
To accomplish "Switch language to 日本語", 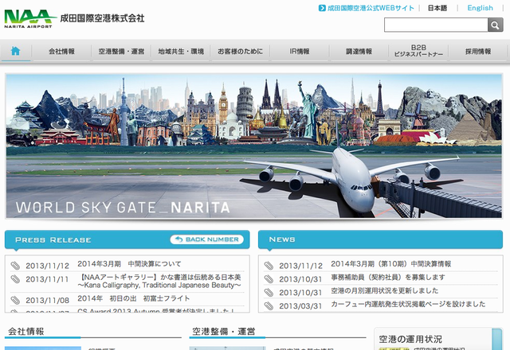I will (x=437, y=8).
